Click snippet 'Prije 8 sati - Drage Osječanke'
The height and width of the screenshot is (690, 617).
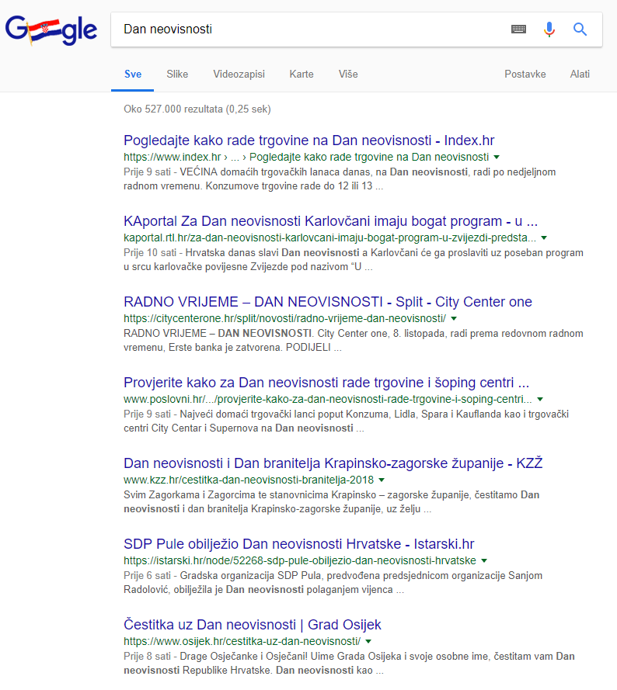point(349,663)
